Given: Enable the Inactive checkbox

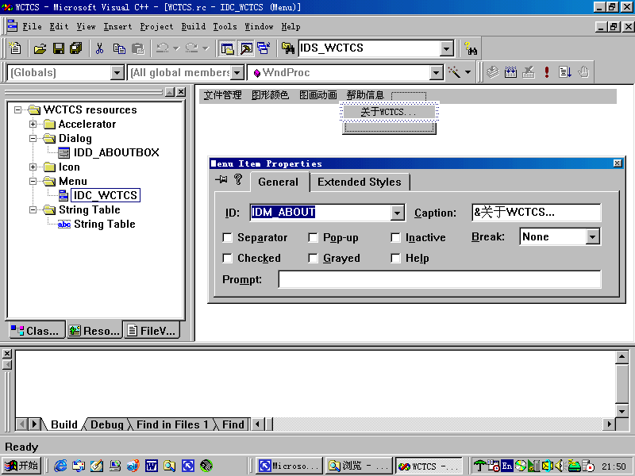Looking at the screenshot, I should point(395,237).
